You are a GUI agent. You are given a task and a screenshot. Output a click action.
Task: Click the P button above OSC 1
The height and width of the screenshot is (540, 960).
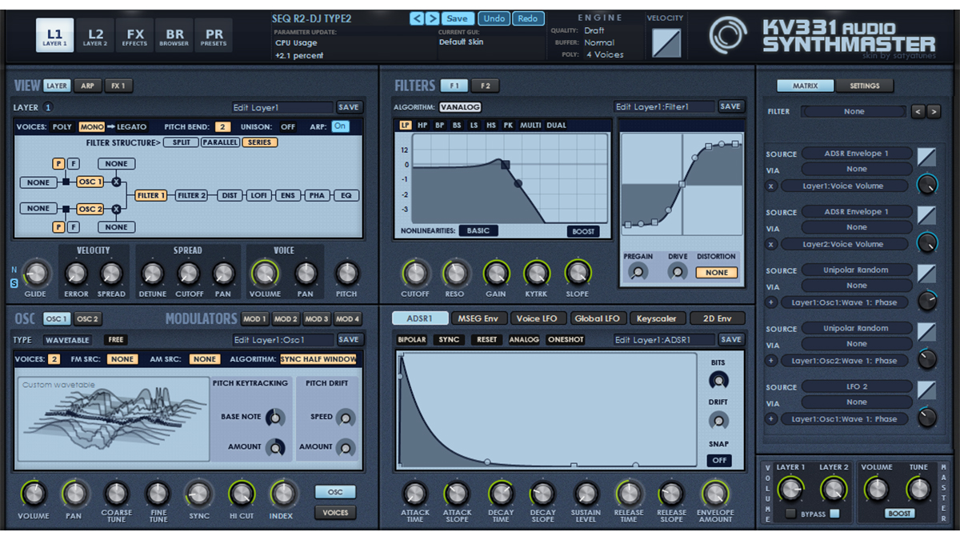(58, 164)
